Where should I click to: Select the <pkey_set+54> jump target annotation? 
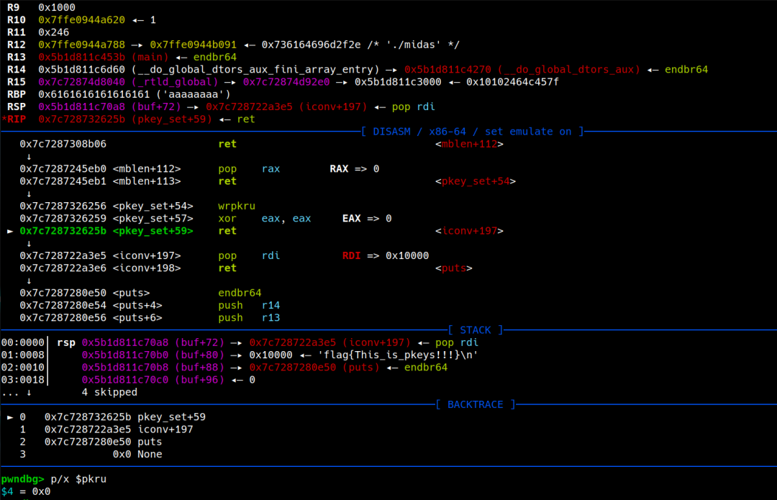[476, 181]
